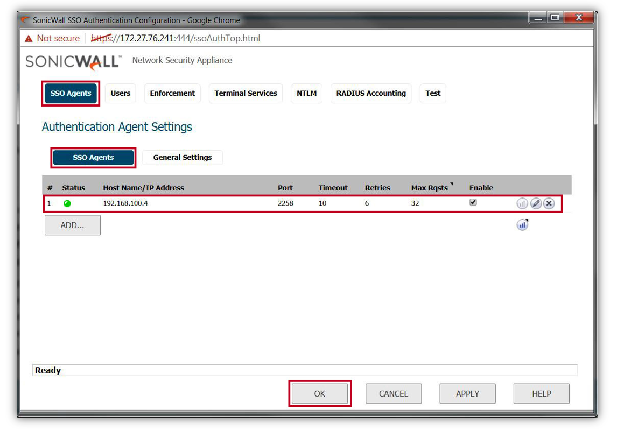Select the SSO Agents sub-tab under Authentication Agent Settings
Viewport: 617px width, 431px height.
click(93, 157)
